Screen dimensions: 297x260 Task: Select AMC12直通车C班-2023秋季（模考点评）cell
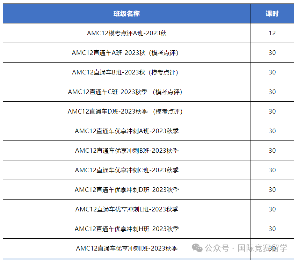[127, 92]
